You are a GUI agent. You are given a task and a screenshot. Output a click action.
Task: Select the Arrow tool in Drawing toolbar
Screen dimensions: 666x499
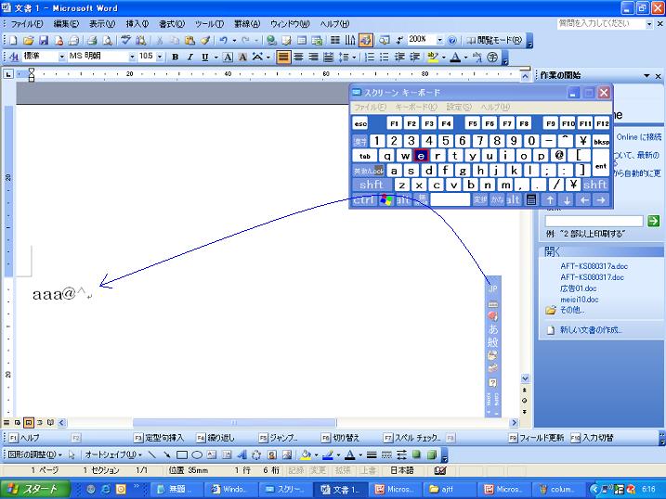click(x=166, y=454)
